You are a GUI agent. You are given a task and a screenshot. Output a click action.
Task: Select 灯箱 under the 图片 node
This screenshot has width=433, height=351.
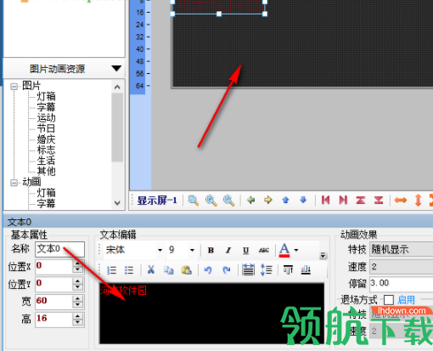coord(46,96)
